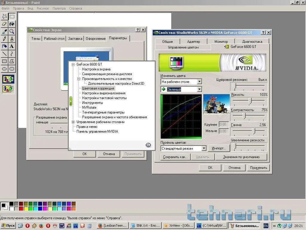The width and height of the screenshot is (306, 230).
Task: Select the Free-Form Select tool
Action: pos(4,16)
